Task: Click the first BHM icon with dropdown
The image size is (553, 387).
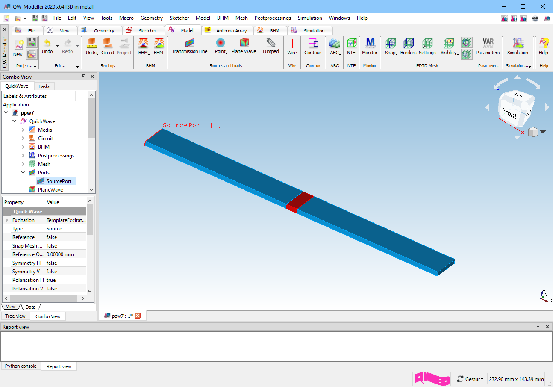Action: [x=143, y=43]
